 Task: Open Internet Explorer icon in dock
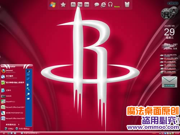pos(103,5)
